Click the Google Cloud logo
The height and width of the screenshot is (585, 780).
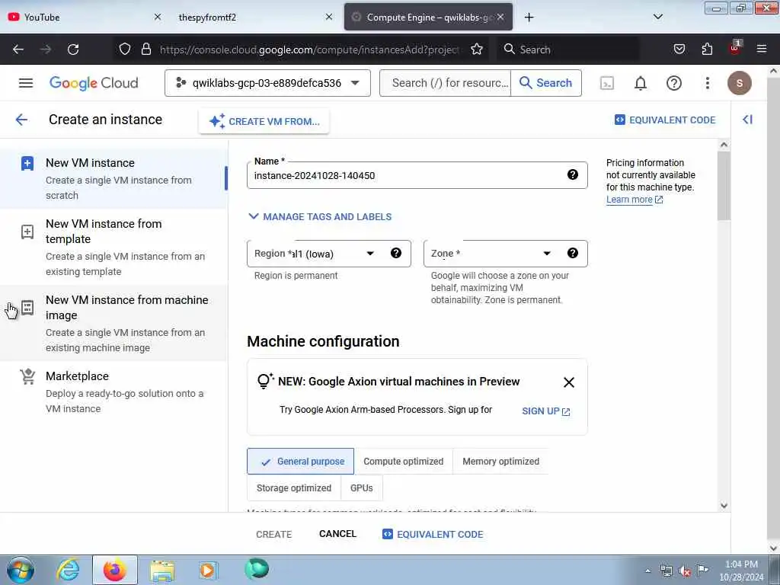click(94, 83)
